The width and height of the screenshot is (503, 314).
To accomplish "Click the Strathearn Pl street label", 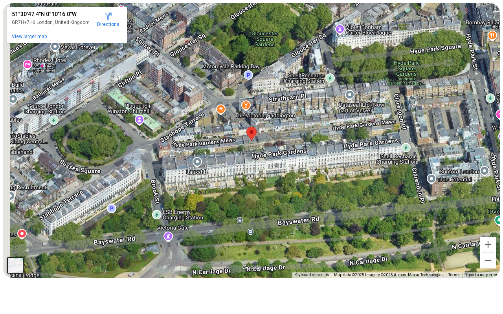I will click(287, 97).
